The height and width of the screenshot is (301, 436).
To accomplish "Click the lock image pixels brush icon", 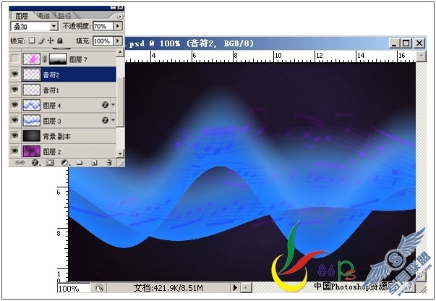I will click(x=41, y=41).
